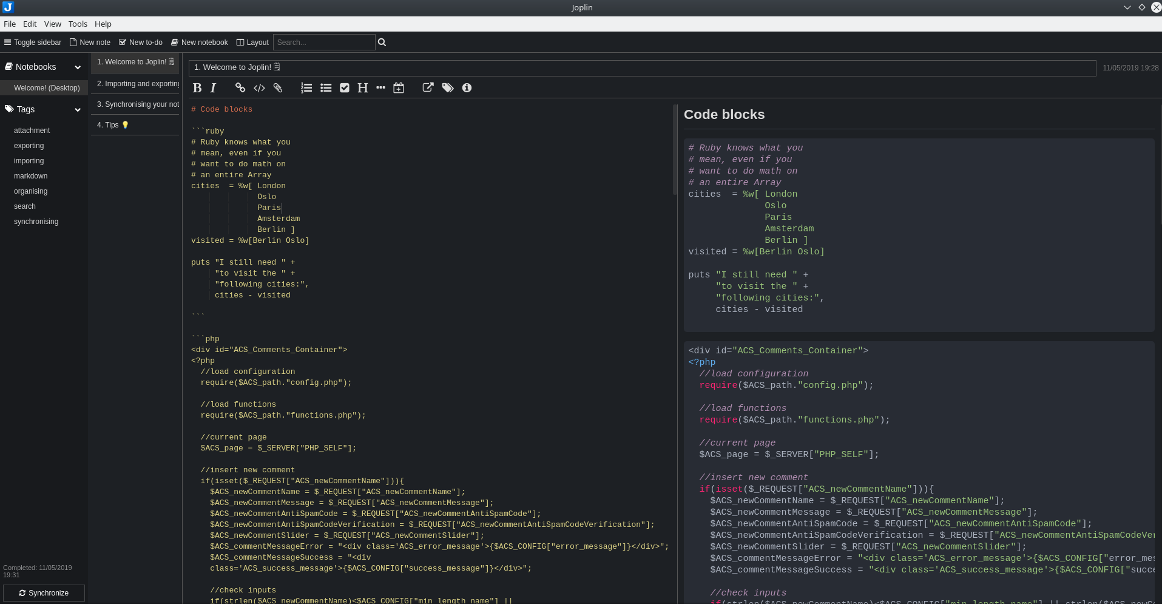Insert a numbered list
The image size is (1162, 604).
[306, 87]
